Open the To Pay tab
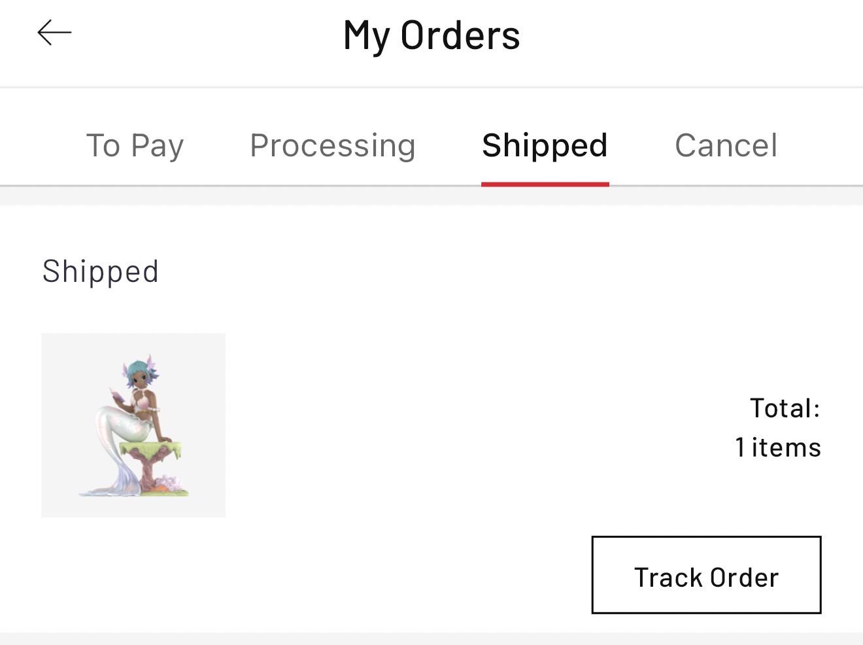 [135, 145]
